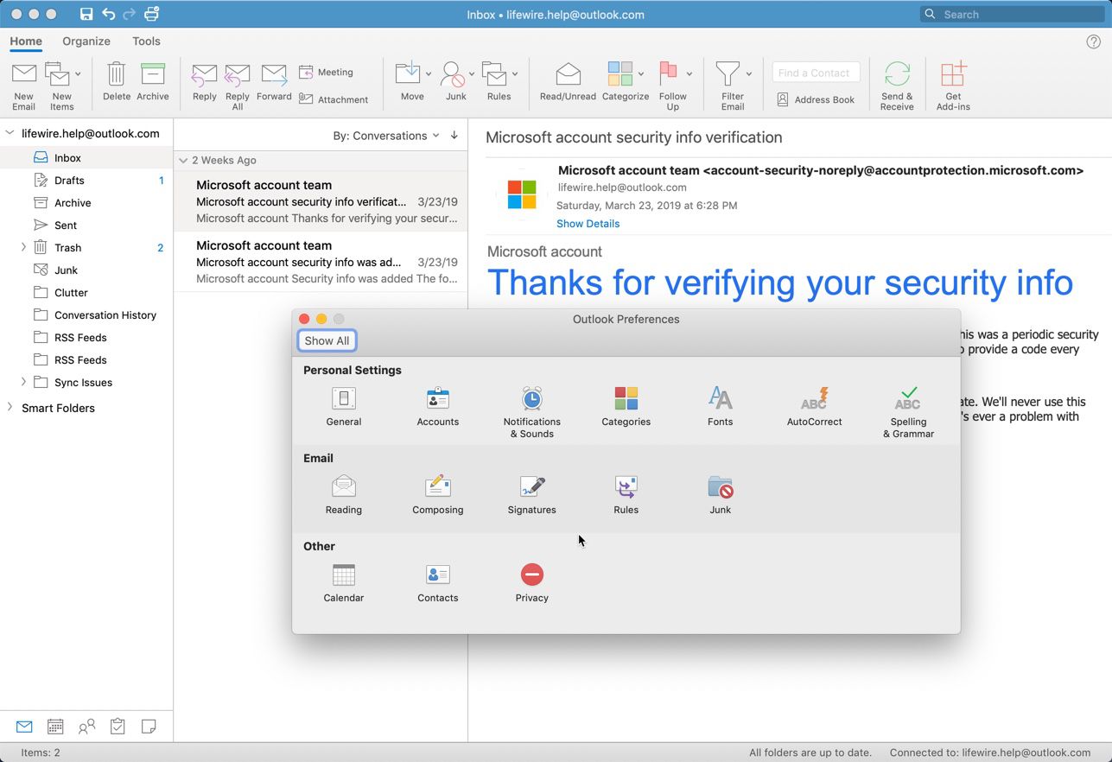Forward the selected email
Image resolution: width=1112 pixels, height=762 pixels.
[274, 82]
